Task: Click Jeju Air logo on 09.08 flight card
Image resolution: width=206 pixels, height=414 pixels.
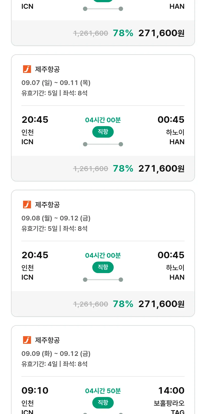Action: coord(27,205)
